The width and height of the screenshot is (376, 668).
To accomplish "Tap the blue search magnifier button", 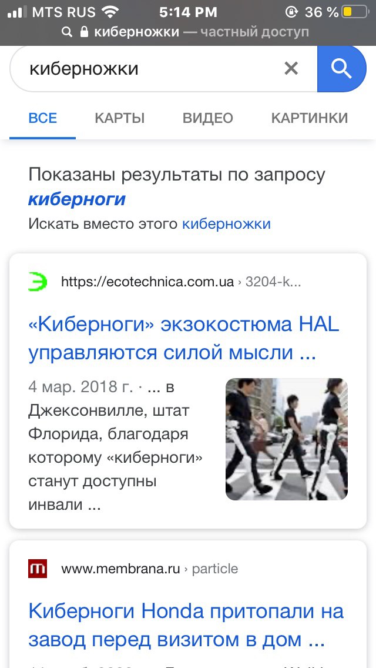I will (x=342, y=68).
